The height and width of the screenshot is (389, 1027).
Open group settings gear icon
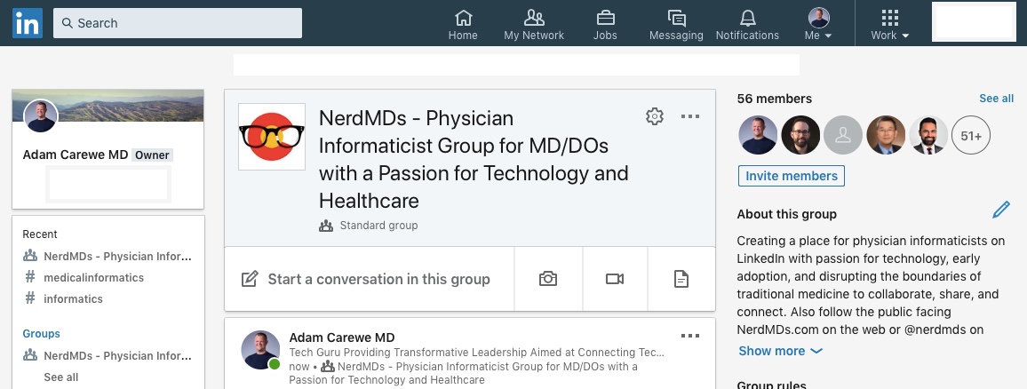click(655, 116)
